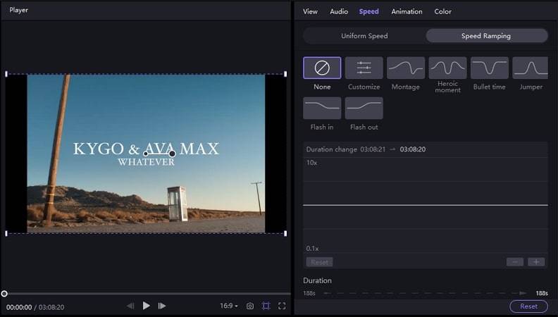Click the playback progress bar handle

4,294
